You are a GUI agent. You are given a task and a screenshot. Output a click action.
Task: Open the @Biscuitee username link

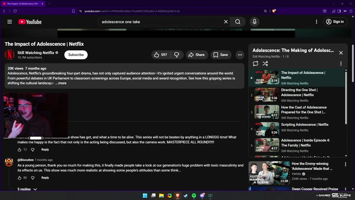pyautogui.click(x=26, y=160)
